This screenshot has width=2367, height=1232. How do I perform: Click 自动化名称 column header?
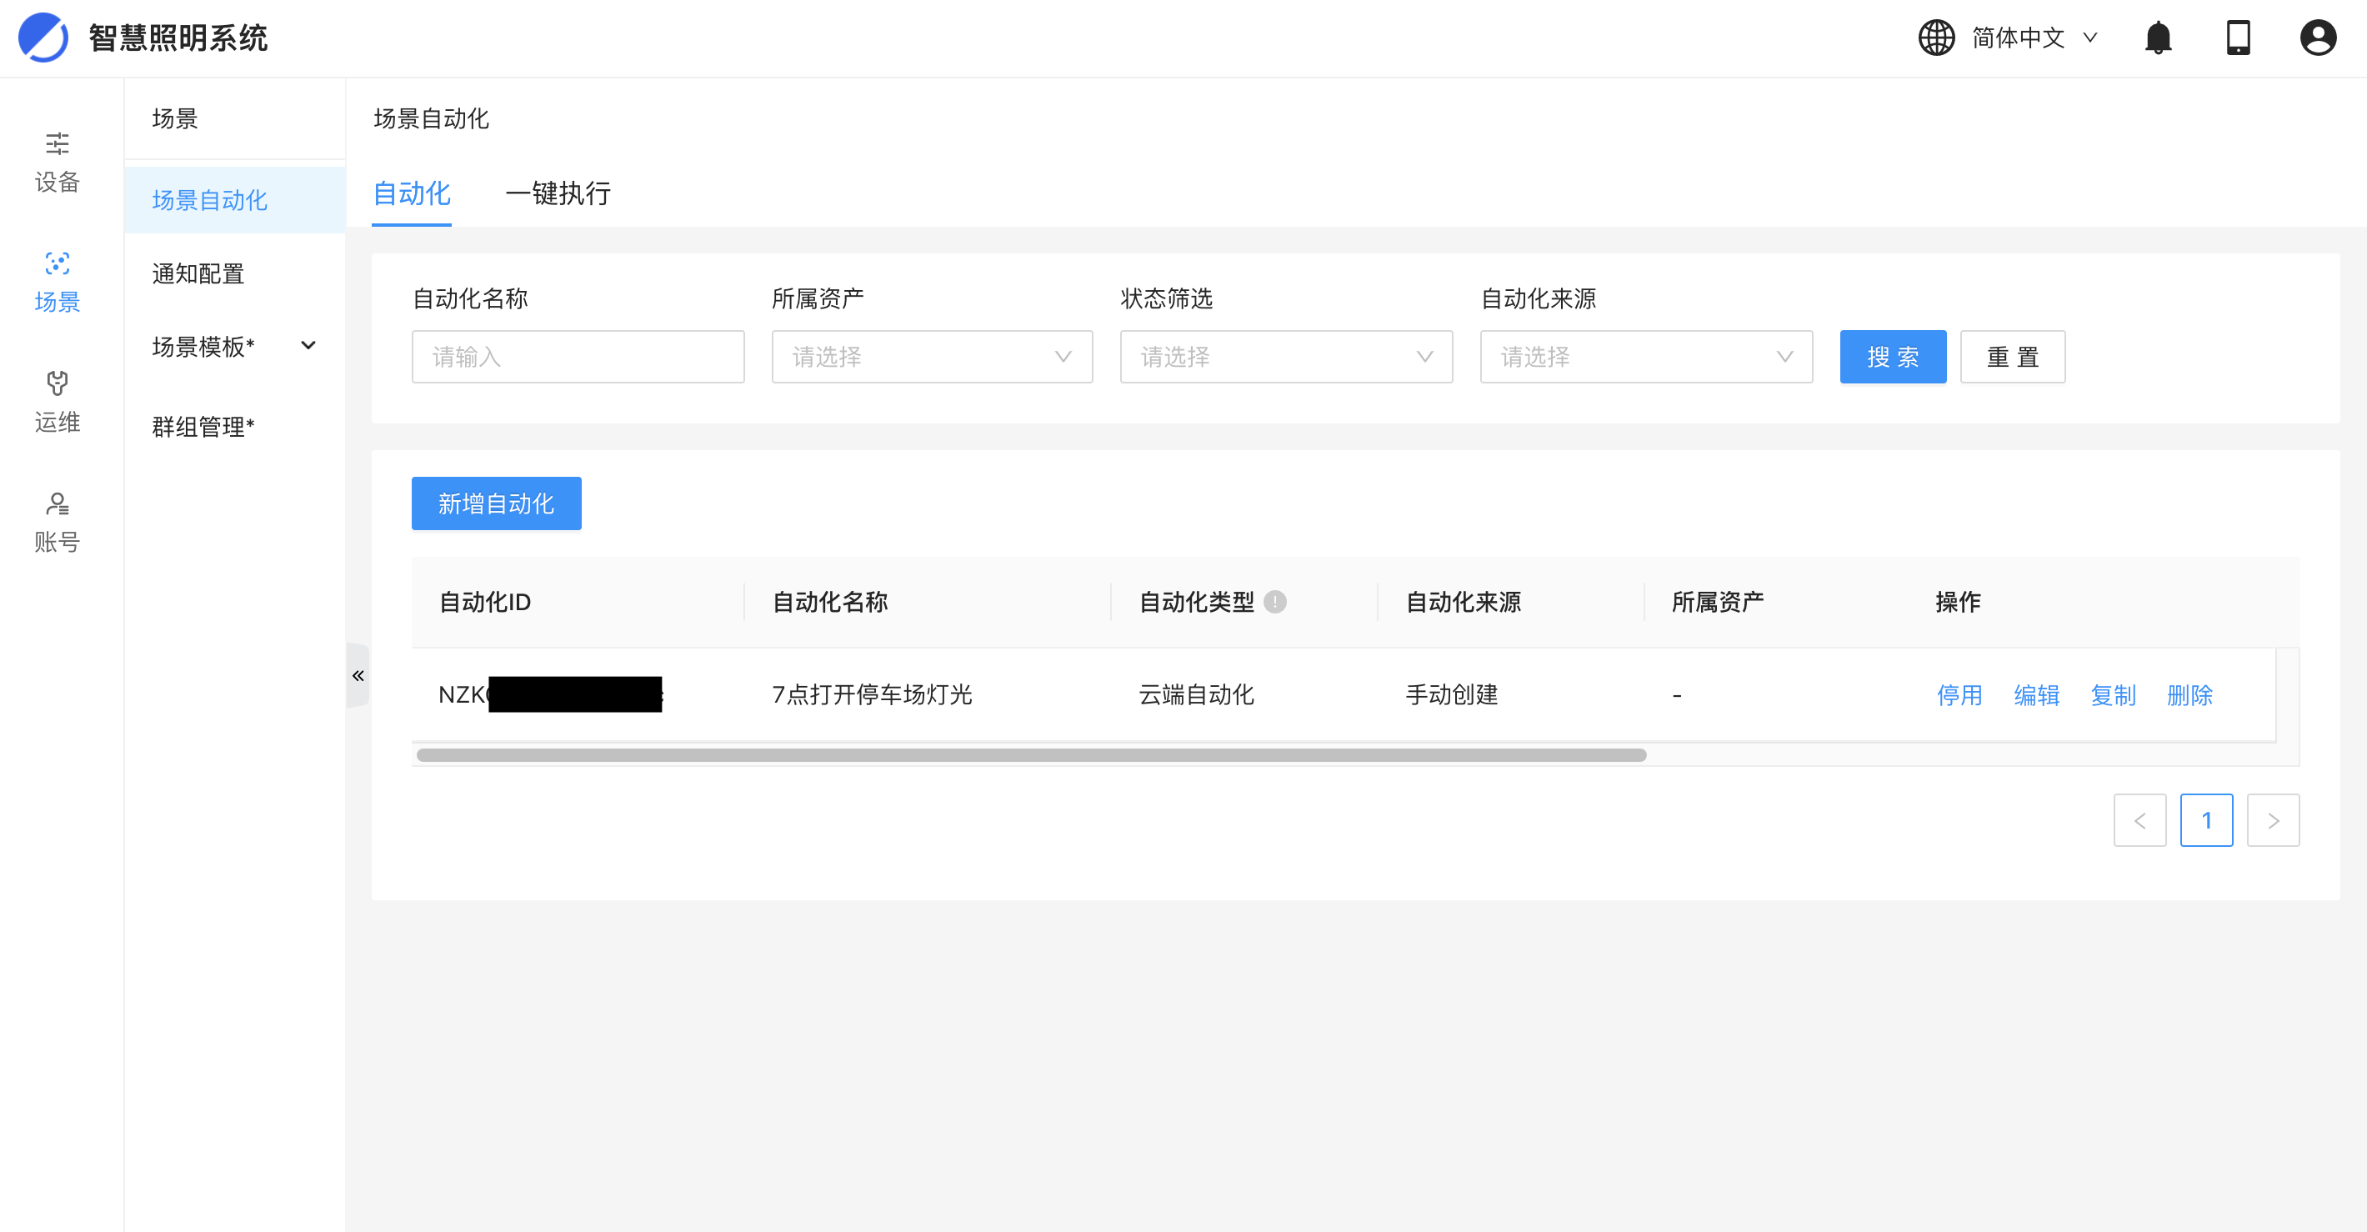click(x=927, y=602)
